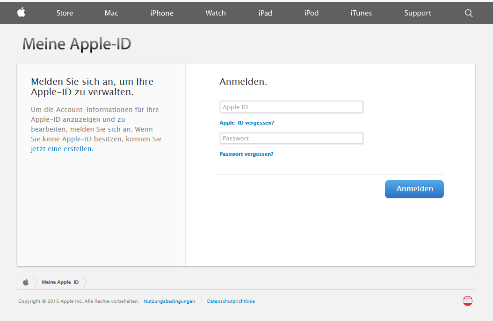Click the Apple logo in the navigation bar

(x=21, y=13)
